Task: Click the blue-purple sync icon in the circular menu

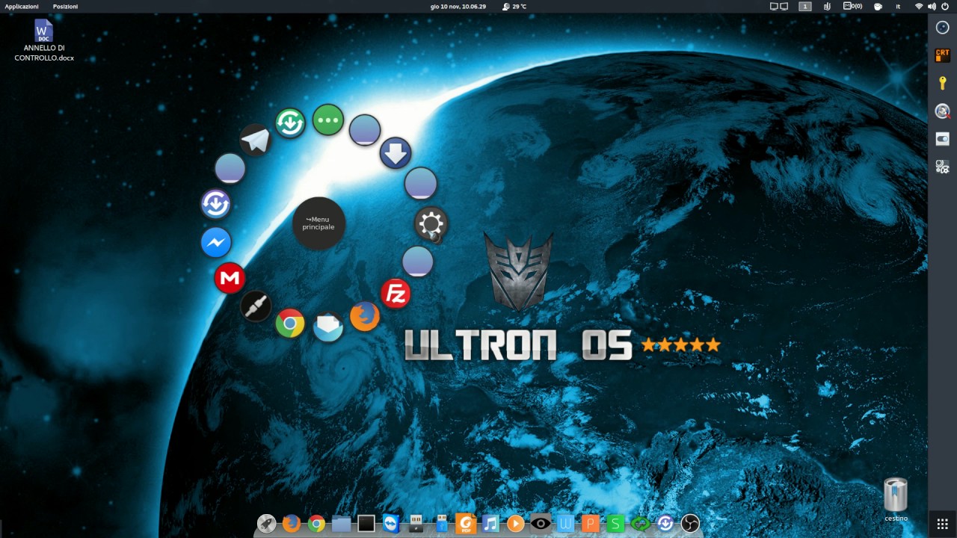Action: pos(216,203)
